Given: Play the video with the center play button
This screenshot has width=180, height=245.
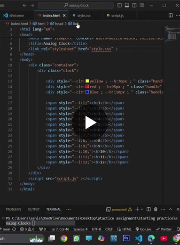Looking at the screenshot, I should pyautogui.click(x=90, y=123).
